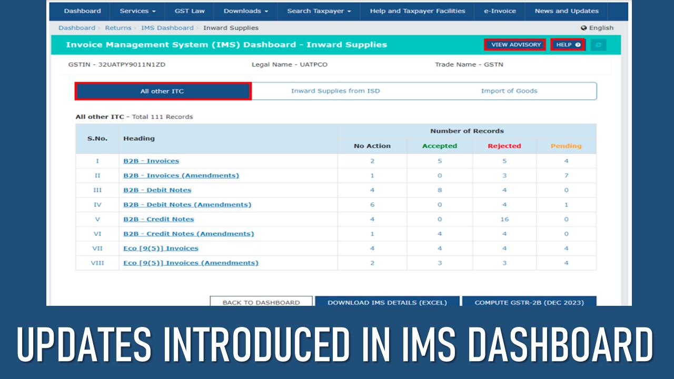
Task: Click the HELP button
Action: 568,45
